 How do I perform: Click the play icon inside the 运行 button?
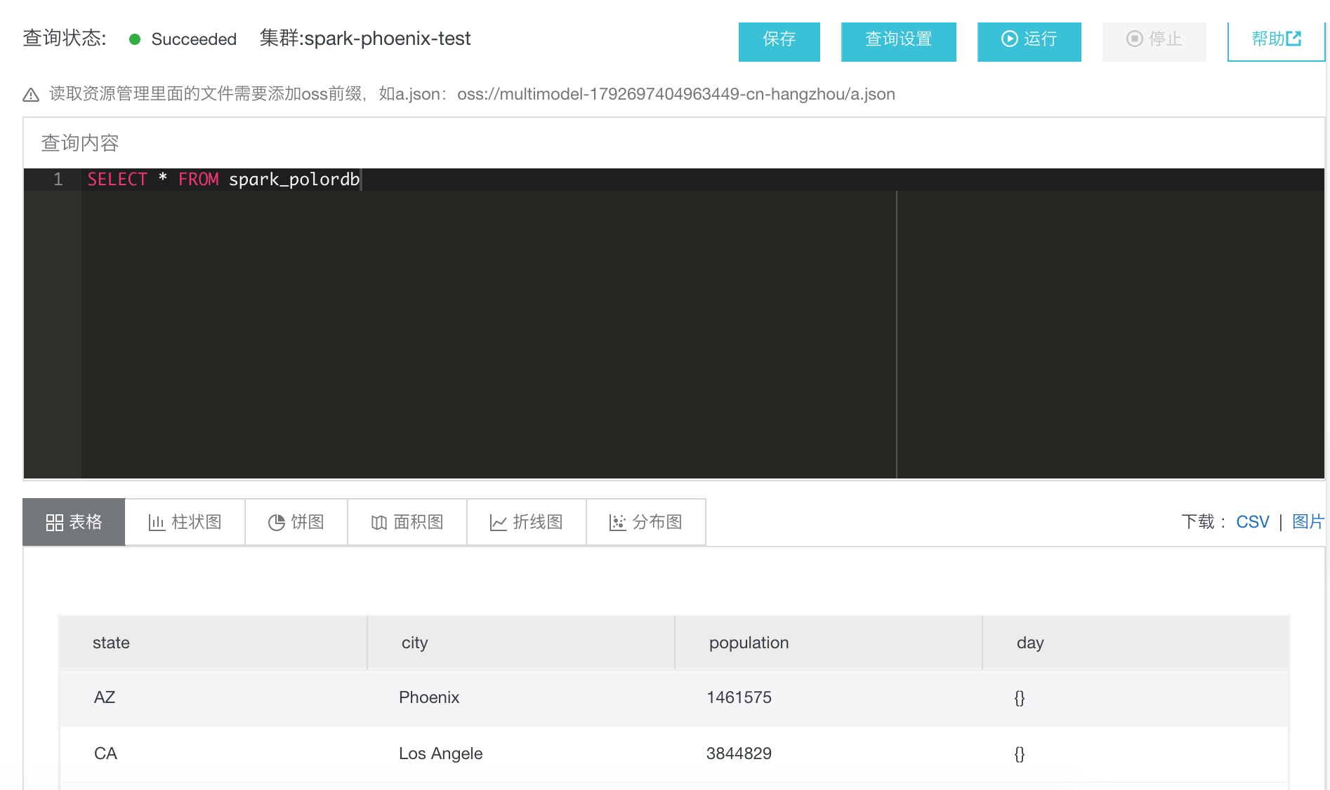(1009, 41)
